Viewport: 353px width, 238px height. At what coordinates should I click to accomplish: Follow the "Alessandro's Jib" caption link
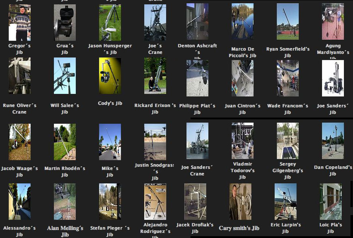[x=20, y=231]
